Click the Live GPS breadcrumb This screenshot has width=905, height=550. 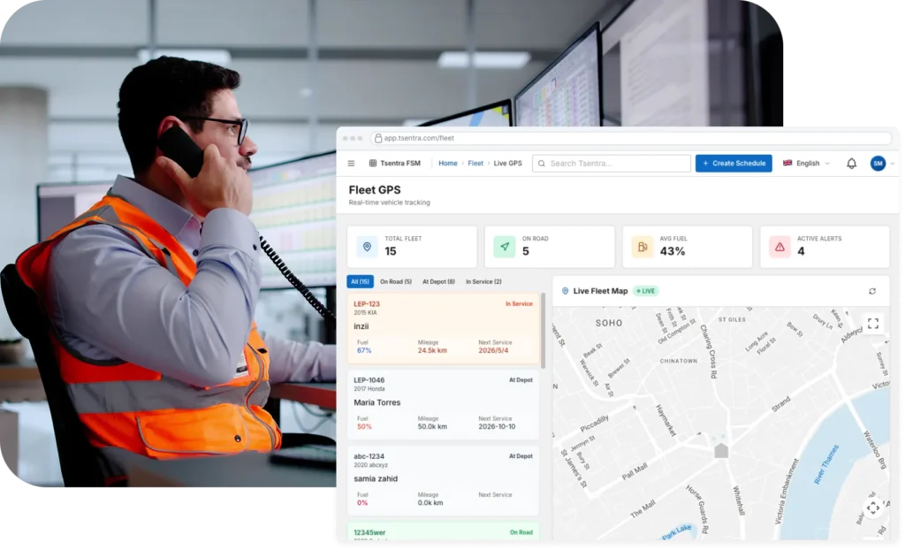(508, 164)
